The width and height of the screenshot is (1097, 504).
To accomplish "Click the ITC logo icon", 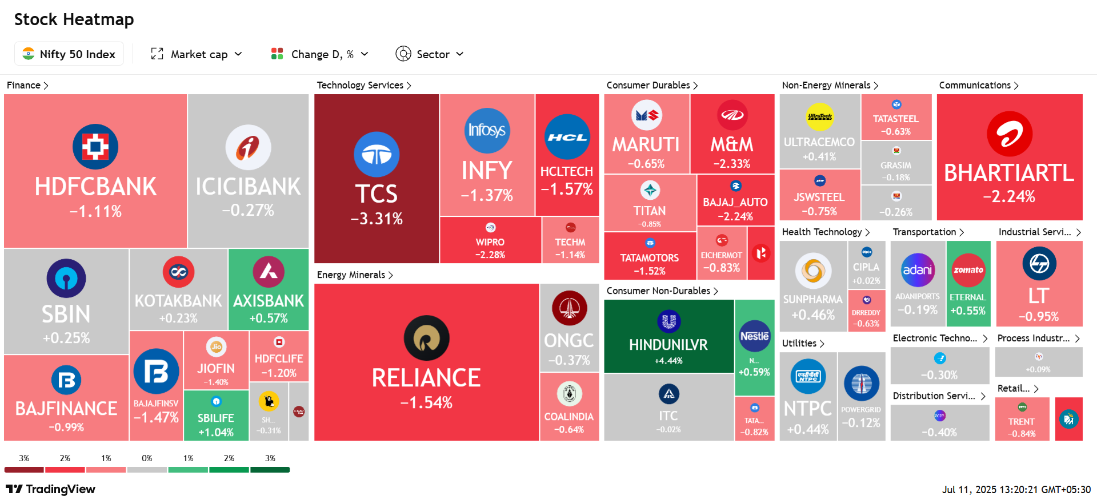I will pos(668,394).
